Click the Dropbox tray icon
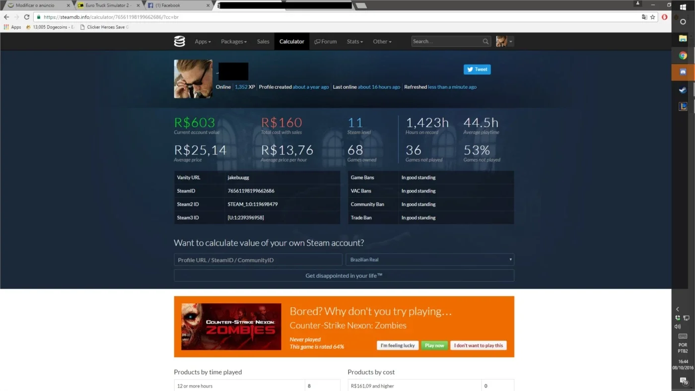The width and height of the screenshot is (695, 391). pos(678,318)
